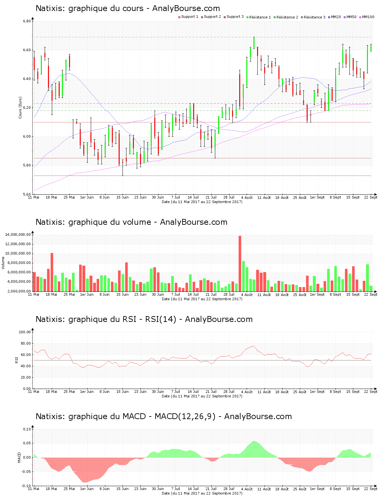The height and width of the screenshot is (502, 389).
Task: Select the 'Résistance 2' legend label
Action: (x=287, y=17)
